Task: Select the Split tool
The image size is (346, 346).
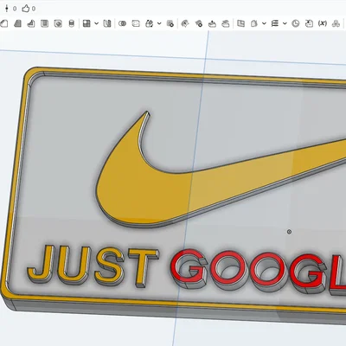Action: click(136, 23)
